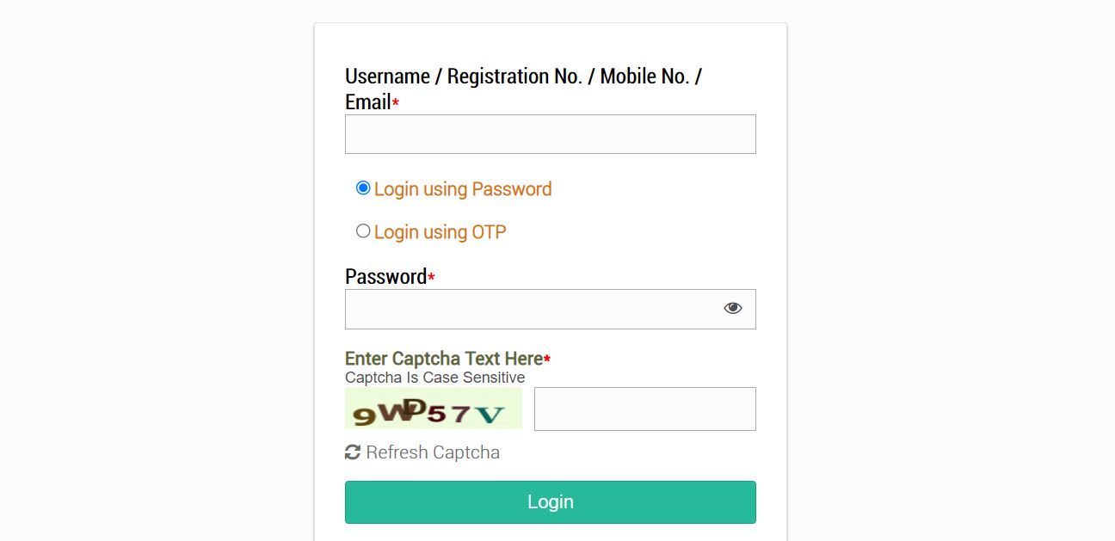Viewport: 1115px width, 541px height.
Task: Click the Login using OTP label text
Action: pos(440,232)
